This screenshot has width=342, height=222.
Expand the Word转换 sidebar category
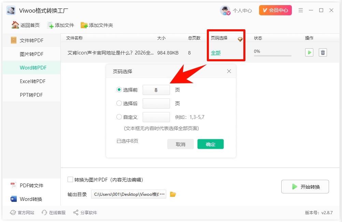pos(31,199)
